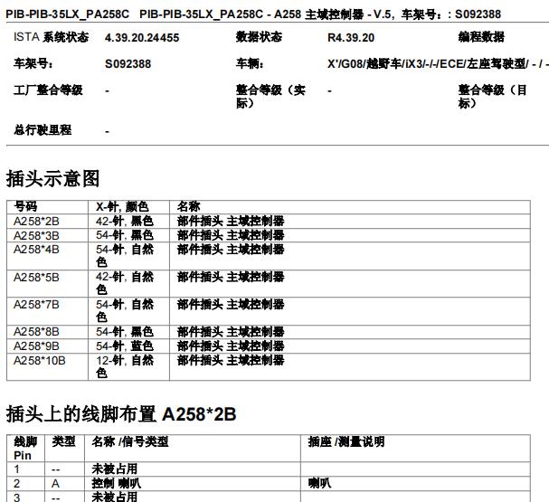Select the ISTA version 4.39.20.24455 value
Viewport: 549px width, 502px height.
click(x=142, y=37)
